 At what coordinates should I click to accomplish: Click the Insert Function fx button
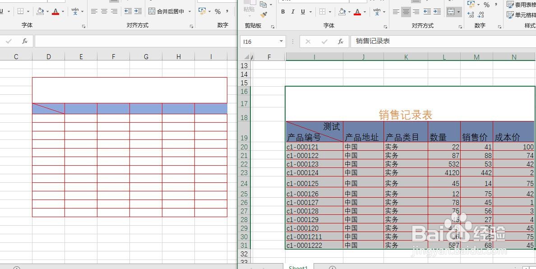pos(341,41)
